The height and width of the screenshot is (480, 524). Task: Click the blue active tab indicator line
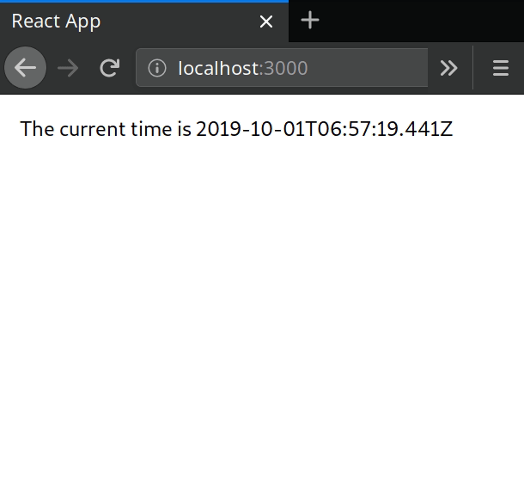pos(144,2)
